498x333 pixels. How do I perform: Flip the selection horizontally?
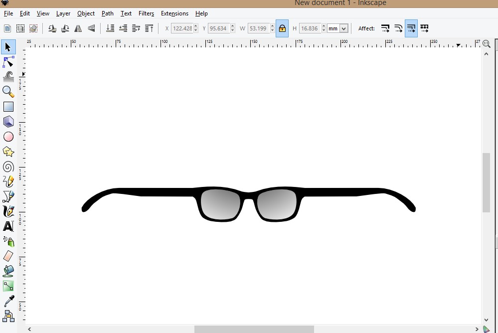click(x=78, y=28)
